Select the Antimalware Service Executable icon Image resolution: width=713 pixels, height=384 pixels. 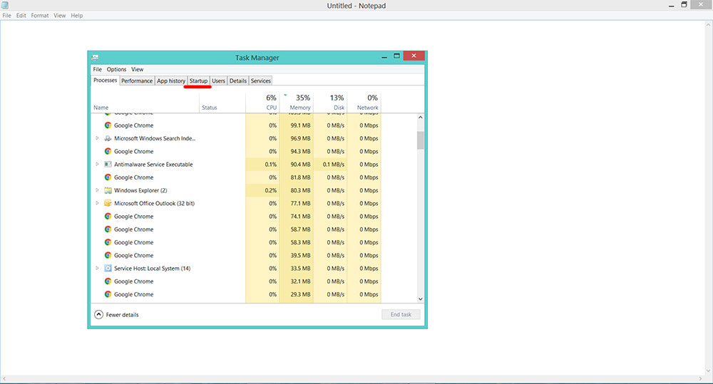point(108,164)
